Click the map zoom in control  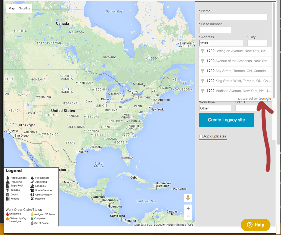(x=188, y=208)
